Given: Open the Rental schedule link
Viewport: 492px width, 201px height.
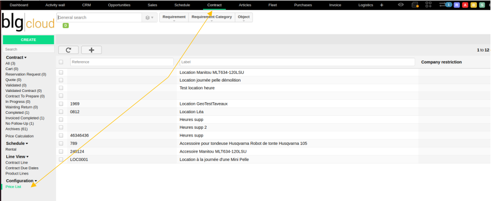Looking at the screenshot, I should click(x=11, y=150).
